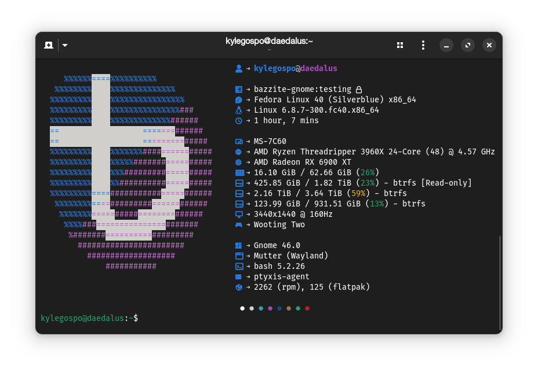Click the CPU icon beside AMD Ryzen
The width and height of the screenshot is (538, 373).
239,152
